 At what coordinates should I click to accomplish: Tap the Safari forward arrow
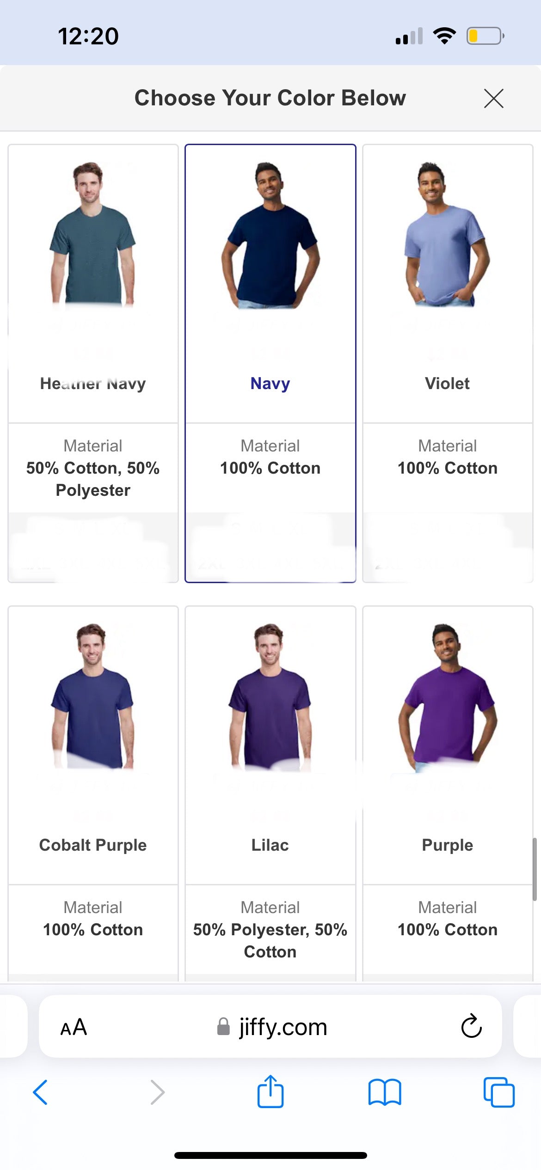(x=158, y=1092)
